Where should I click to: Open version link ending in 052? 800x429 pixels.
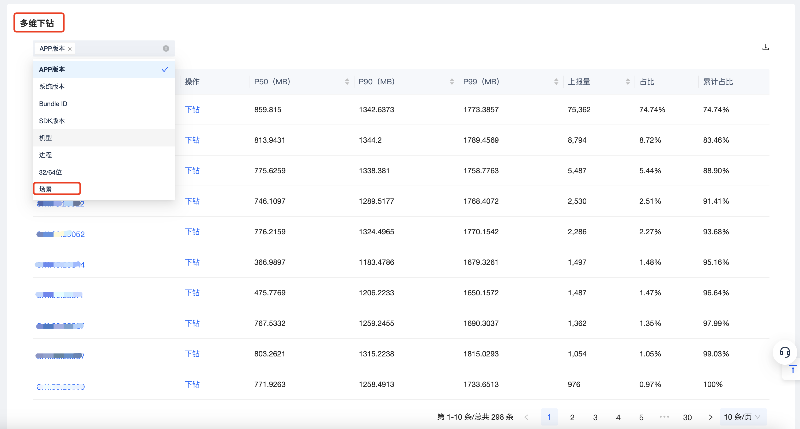(x=61, y=234)
